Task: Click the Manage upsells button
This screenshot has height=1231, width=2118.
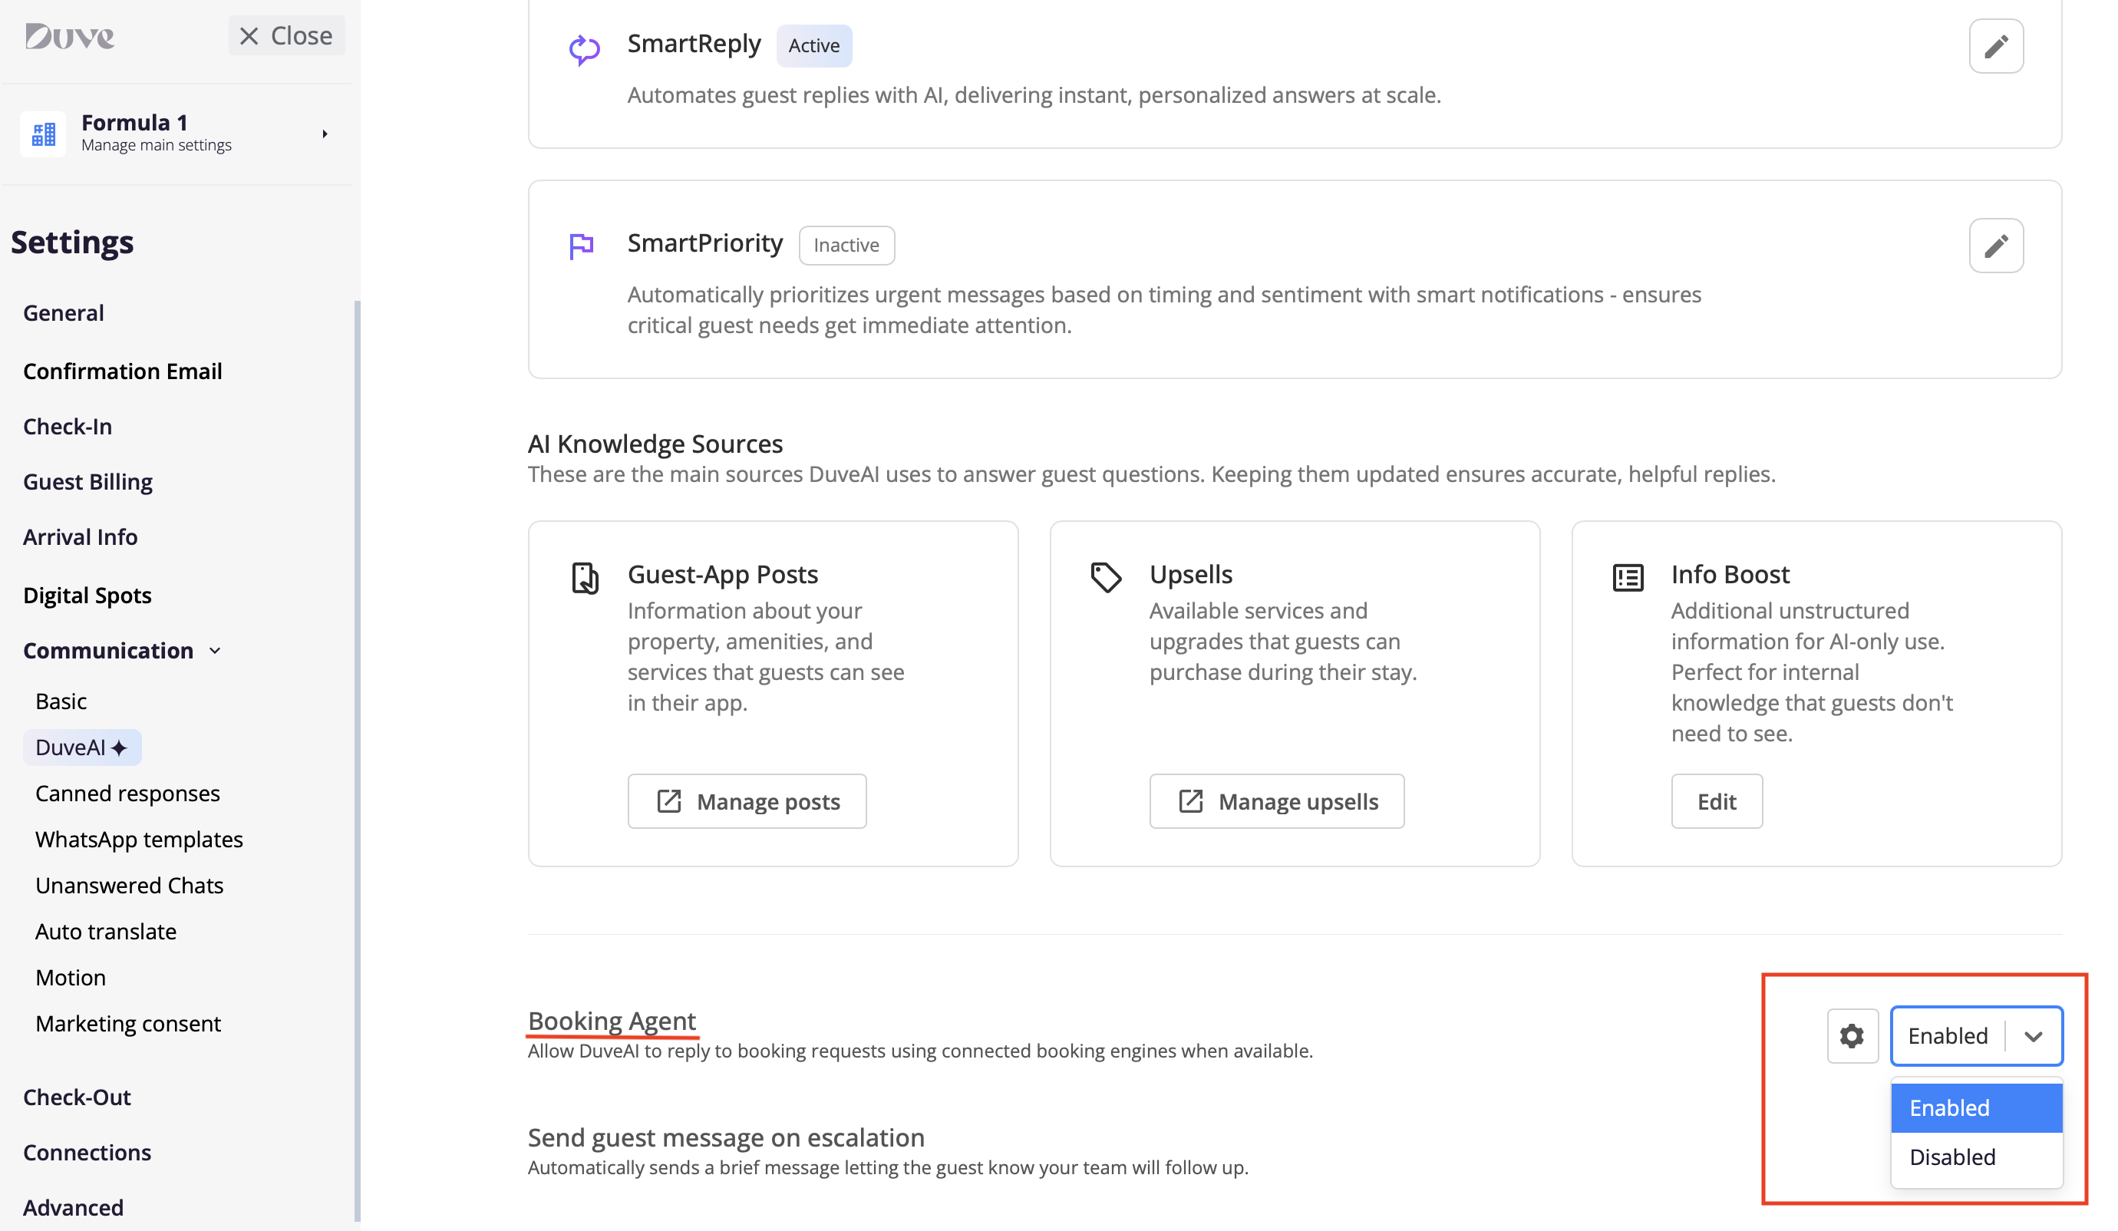Action: (x=1276, y=800)
